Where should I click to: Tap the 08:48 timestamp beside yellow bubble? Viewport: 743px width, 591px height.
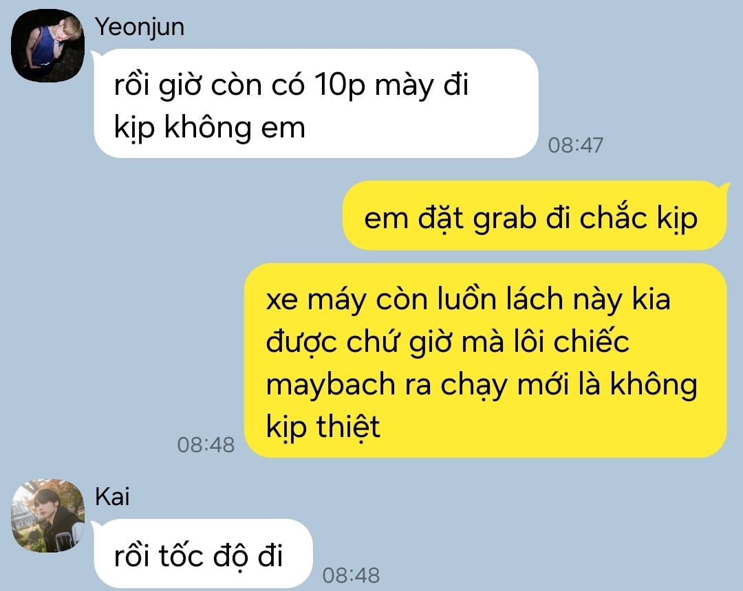[x=206, y=445]
